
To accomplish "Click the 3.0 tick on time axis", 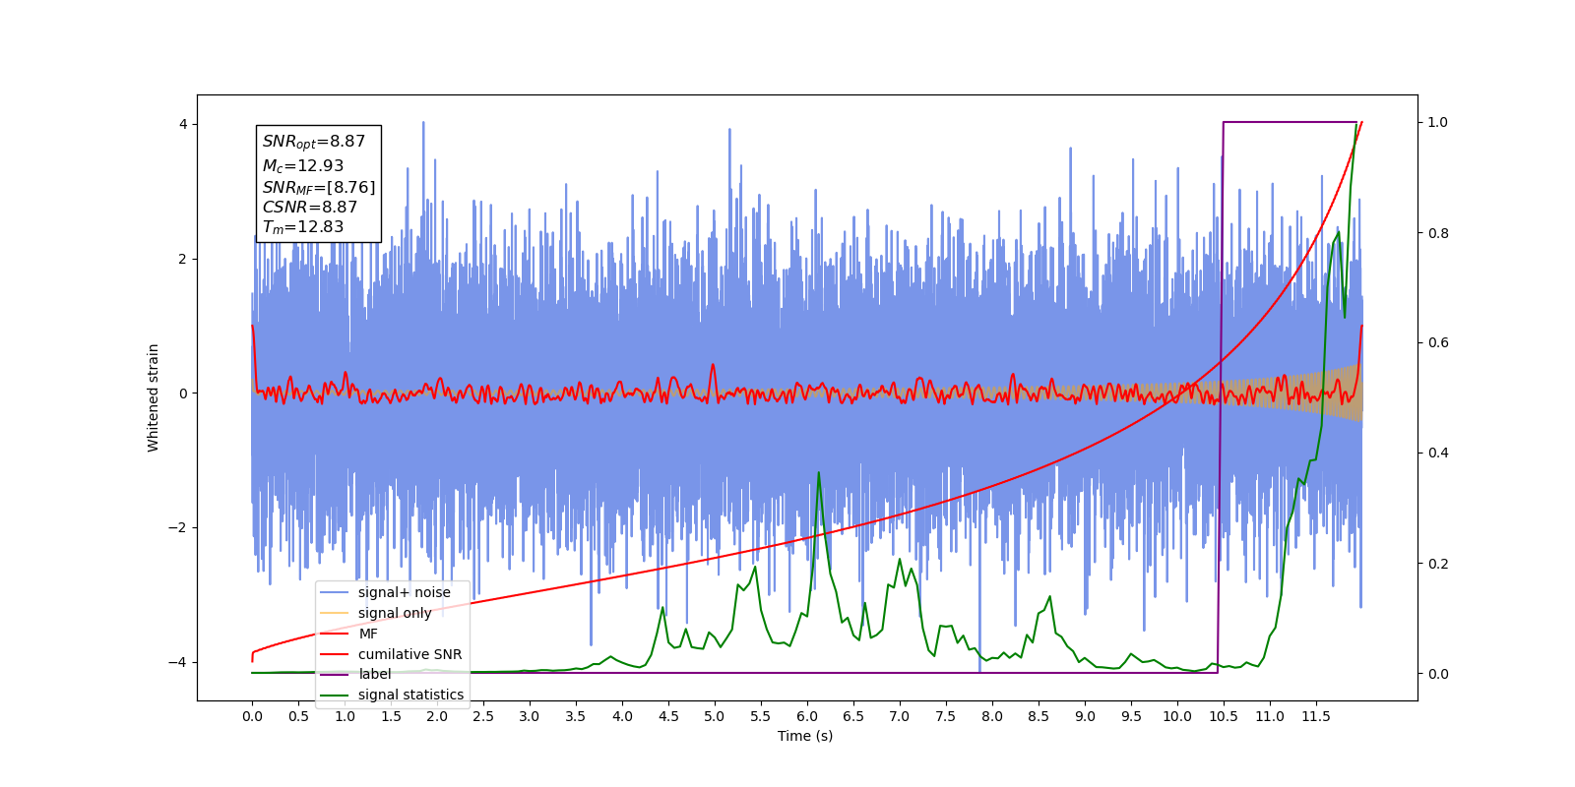I will click(530, 716).
